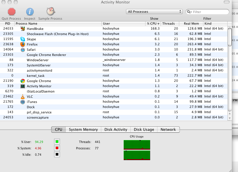This screenshot has width=238, height=172.
Task: Click the process list scrollbar thumb
Action: tap(230, 37)
